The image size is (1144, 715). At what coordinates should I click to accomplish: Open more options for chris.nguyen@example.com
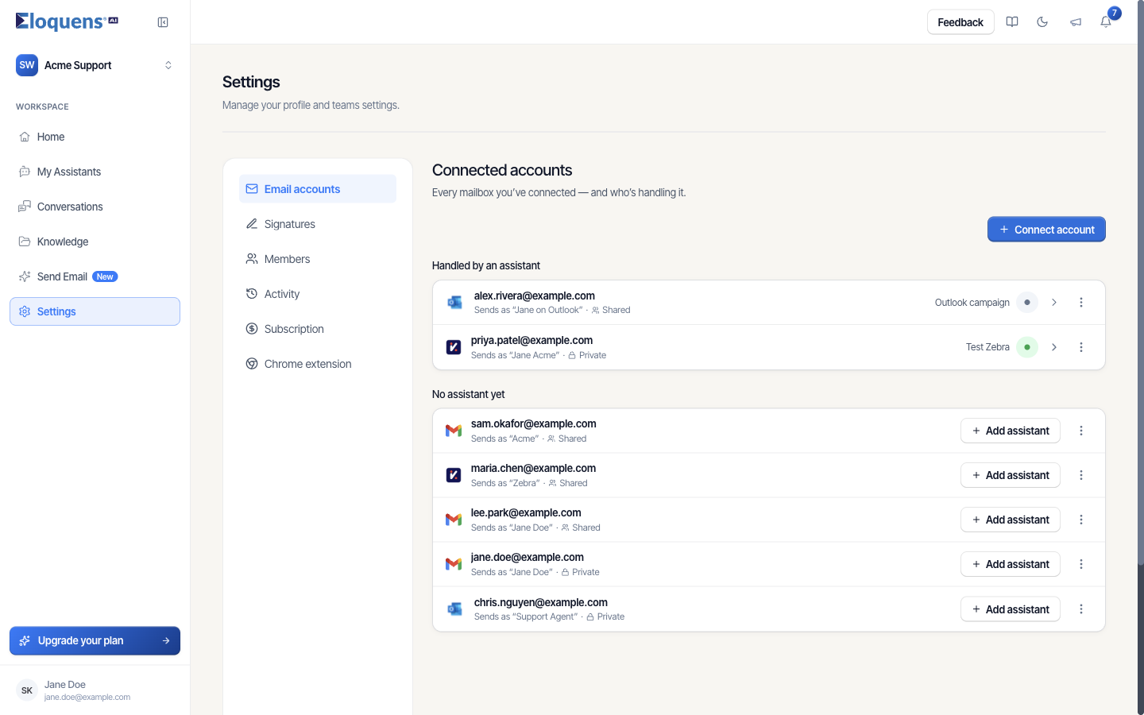(1081, 609)
